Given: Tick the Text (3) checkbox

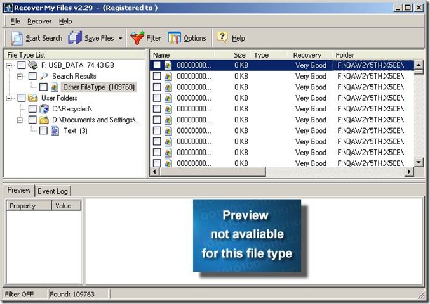Looking at the screenshot, I should pyautogui.click(x=43, y=130).
